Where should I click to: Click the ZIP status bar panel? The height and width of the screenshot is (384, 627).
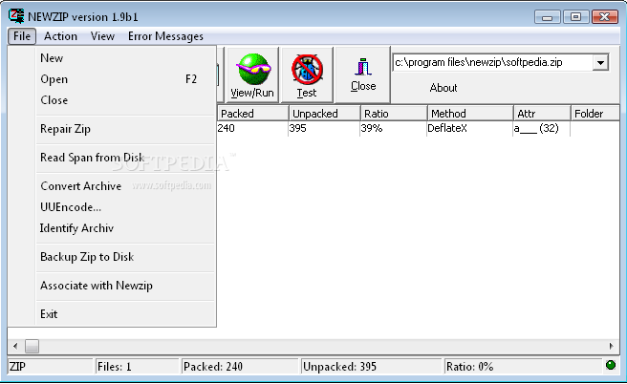[51, 367]
